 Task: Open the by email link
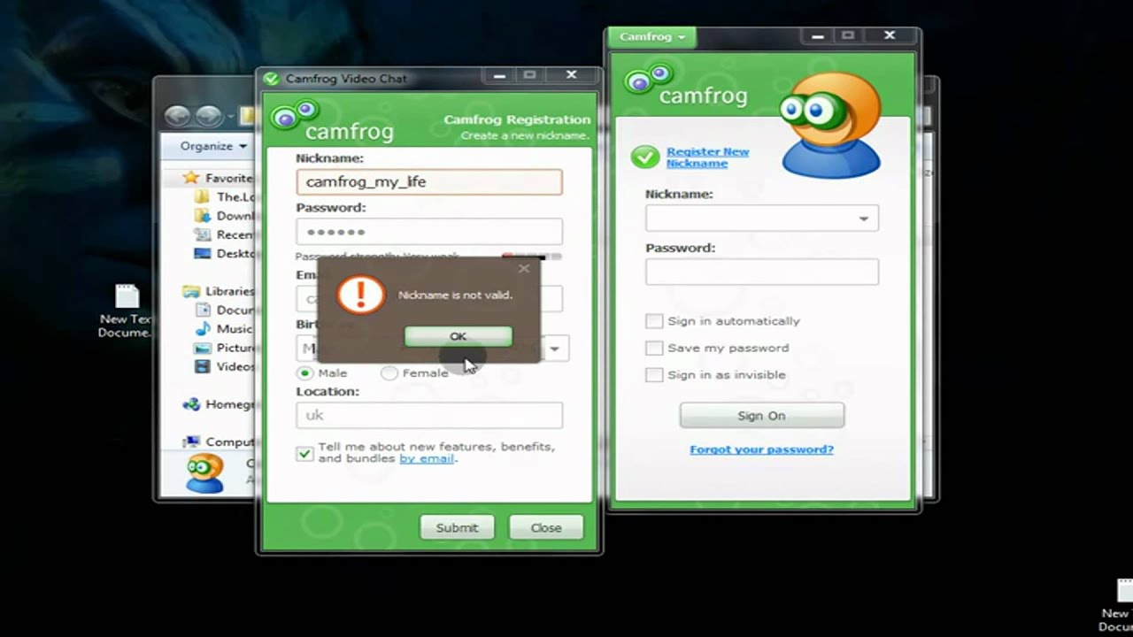coord(427,458)
